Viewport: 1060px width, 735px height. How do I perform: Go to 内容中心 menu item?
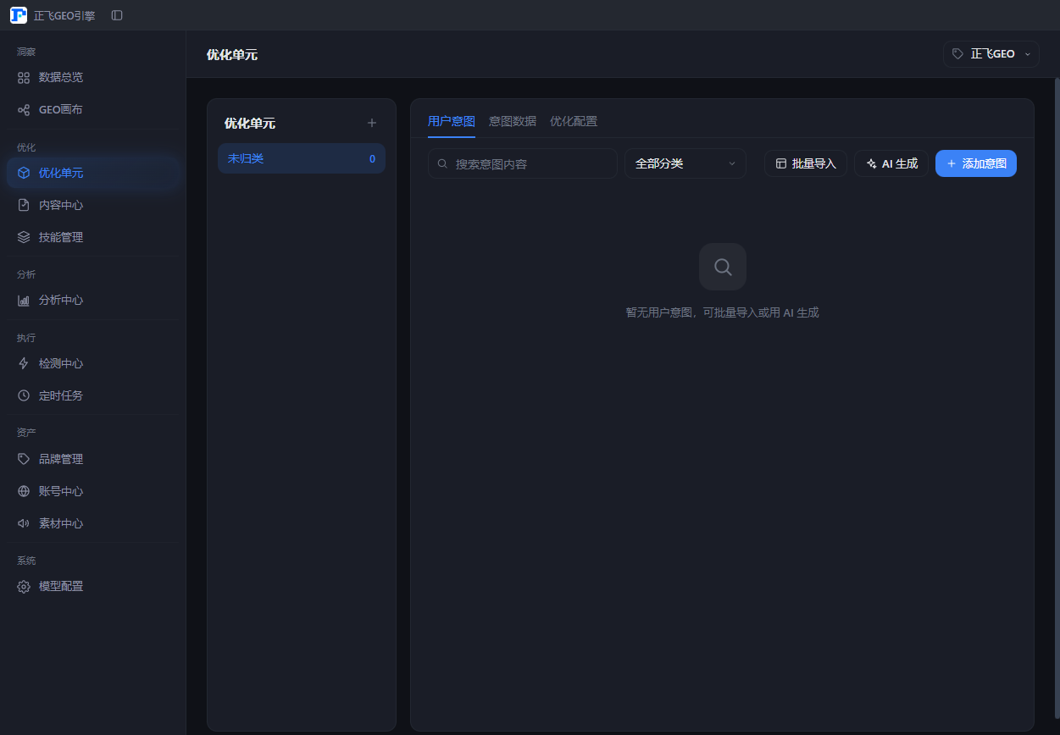(93, 205)
